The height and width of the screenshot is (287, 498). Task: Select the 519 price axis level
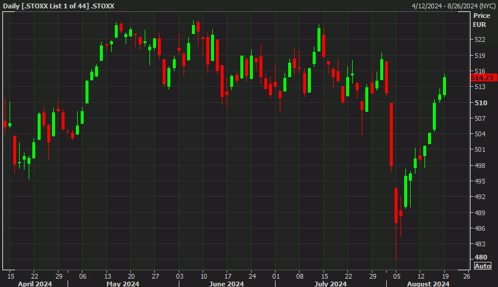coord(479,56)
